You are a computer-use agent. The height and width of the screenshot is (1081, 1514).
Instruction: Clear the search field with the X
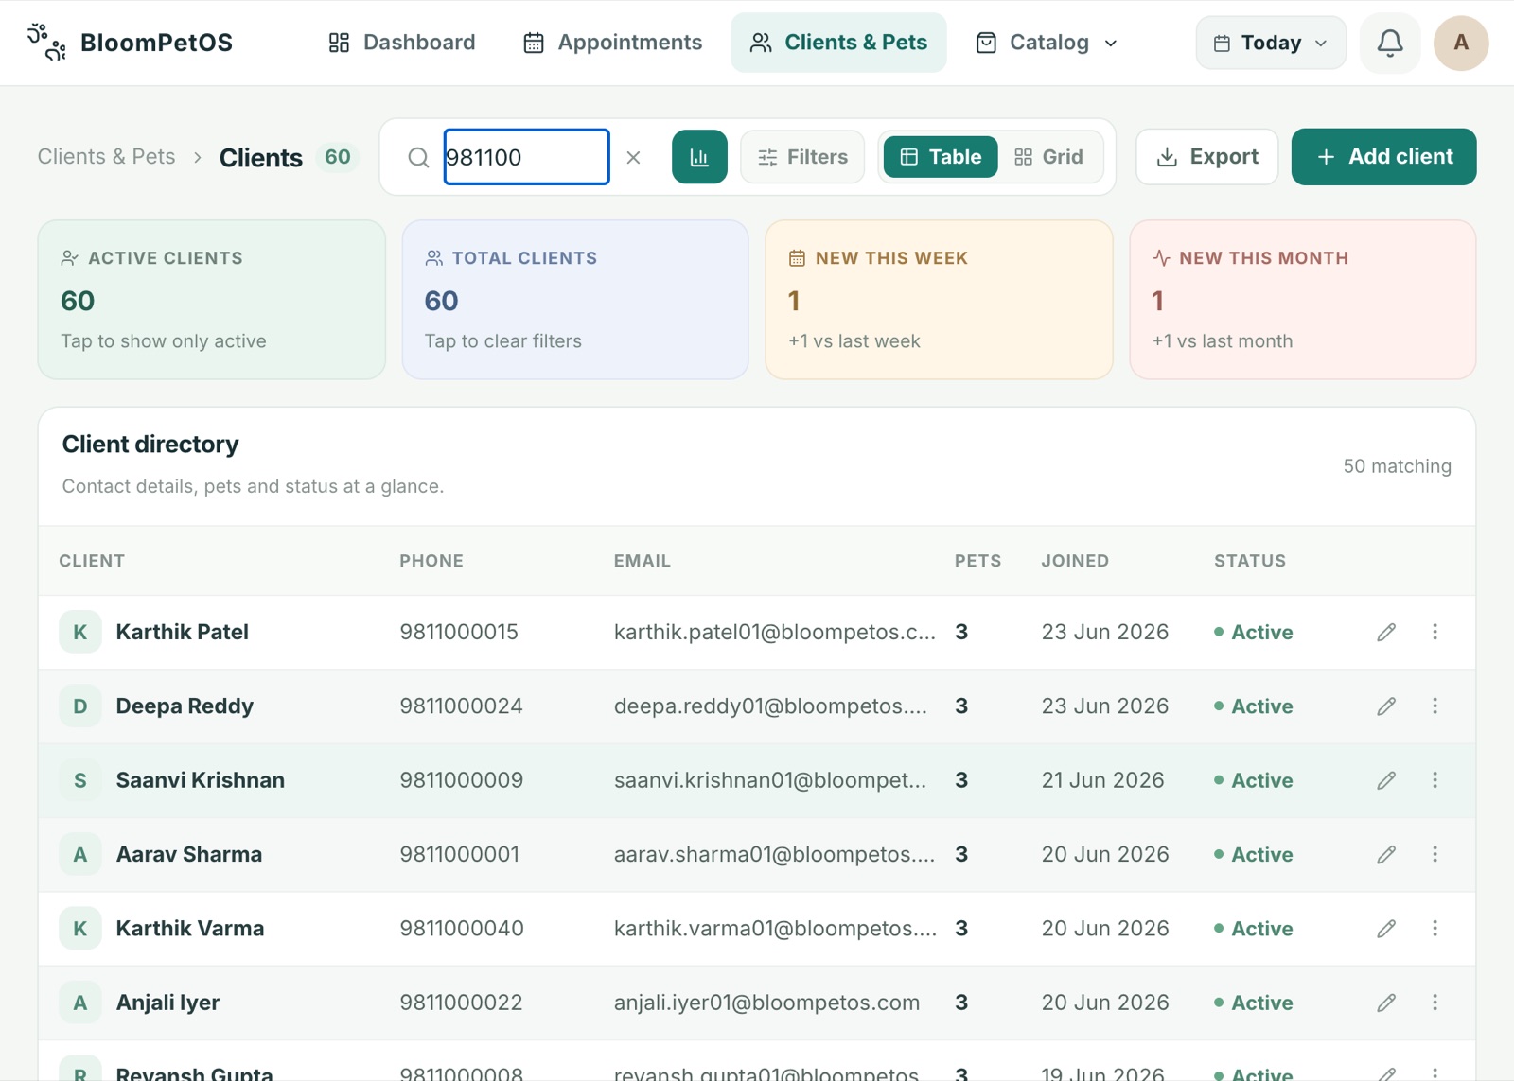point(633,157)
